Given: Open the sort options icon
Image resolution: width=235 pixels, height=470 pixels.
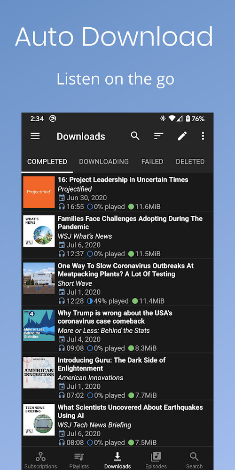Looking at the screenshot, I should [x=158, y=136].
